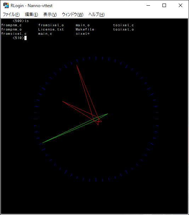Click the blue twelve o'clock tick mark
The height and width of the screenshot is (215, 189).
pos(96,58)
